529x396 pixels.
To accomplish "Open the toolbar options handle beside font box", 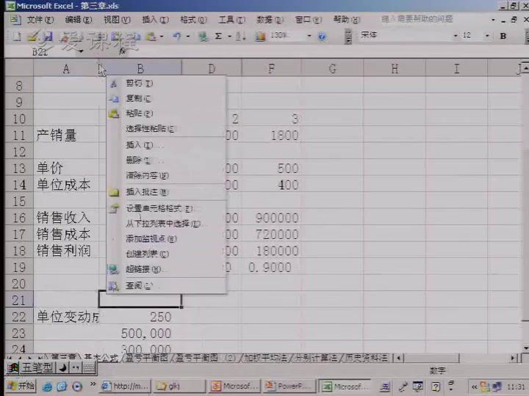I will (348, 36).
